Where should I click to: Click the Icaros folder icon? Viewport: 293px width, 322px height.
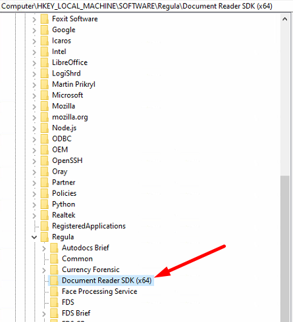[45, 41]
